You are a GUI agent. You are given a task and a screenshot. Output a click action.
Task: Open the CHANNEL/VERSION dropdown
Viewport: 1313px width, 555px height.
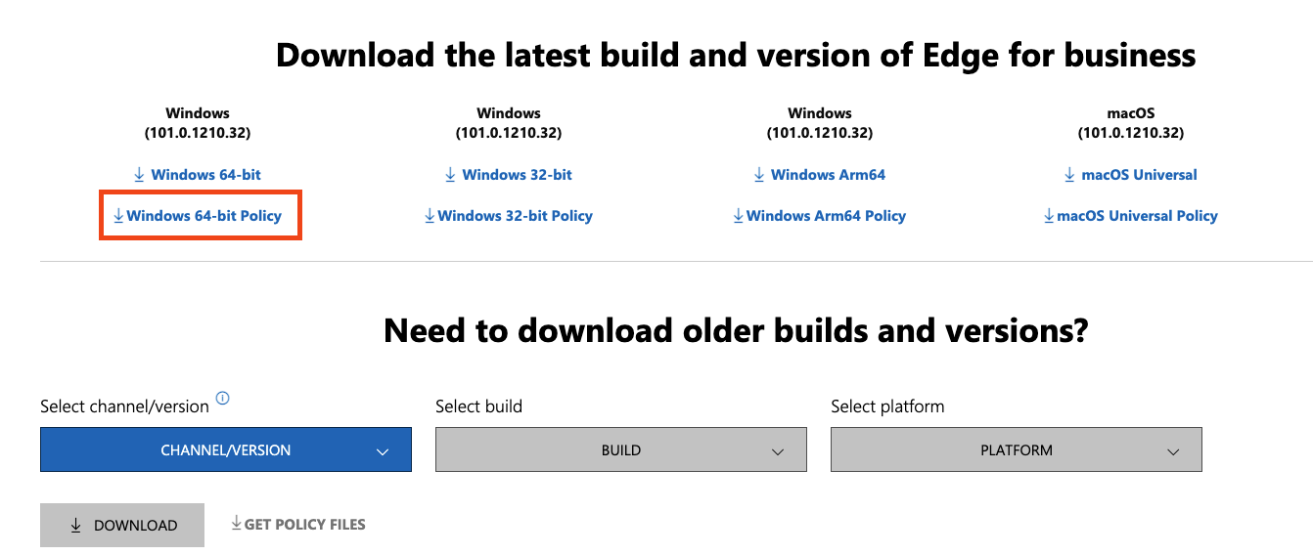(x=225, y=450)
